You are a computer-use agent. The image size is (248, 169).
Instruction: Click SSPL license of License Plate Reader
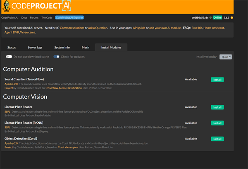click(7, 111)
